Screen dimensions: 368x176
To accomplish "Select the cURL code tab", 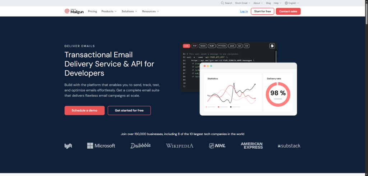I will [x=186, y=46].
